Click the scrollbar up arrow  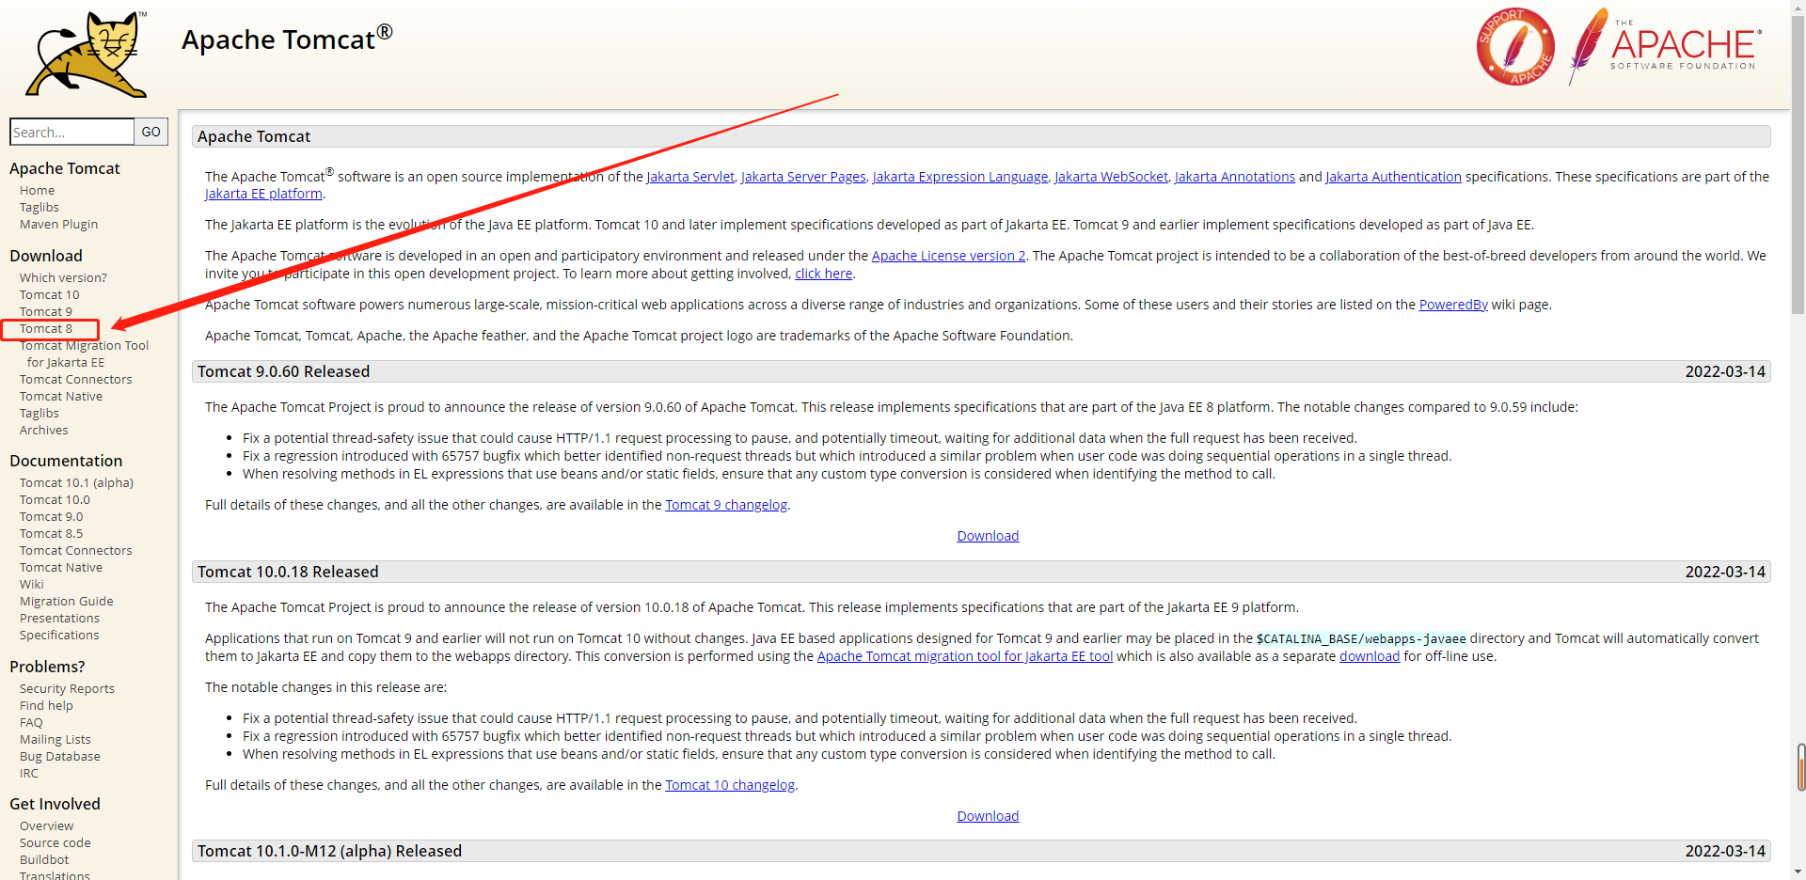pos(1798,8)
